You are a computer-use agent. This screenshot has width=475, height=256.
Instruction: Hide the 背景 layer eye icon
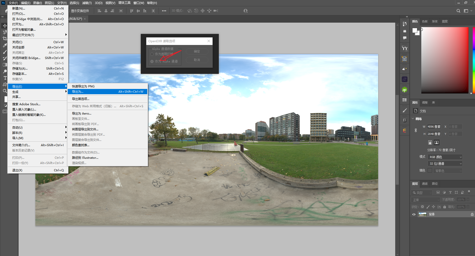(x=414, y=214)
